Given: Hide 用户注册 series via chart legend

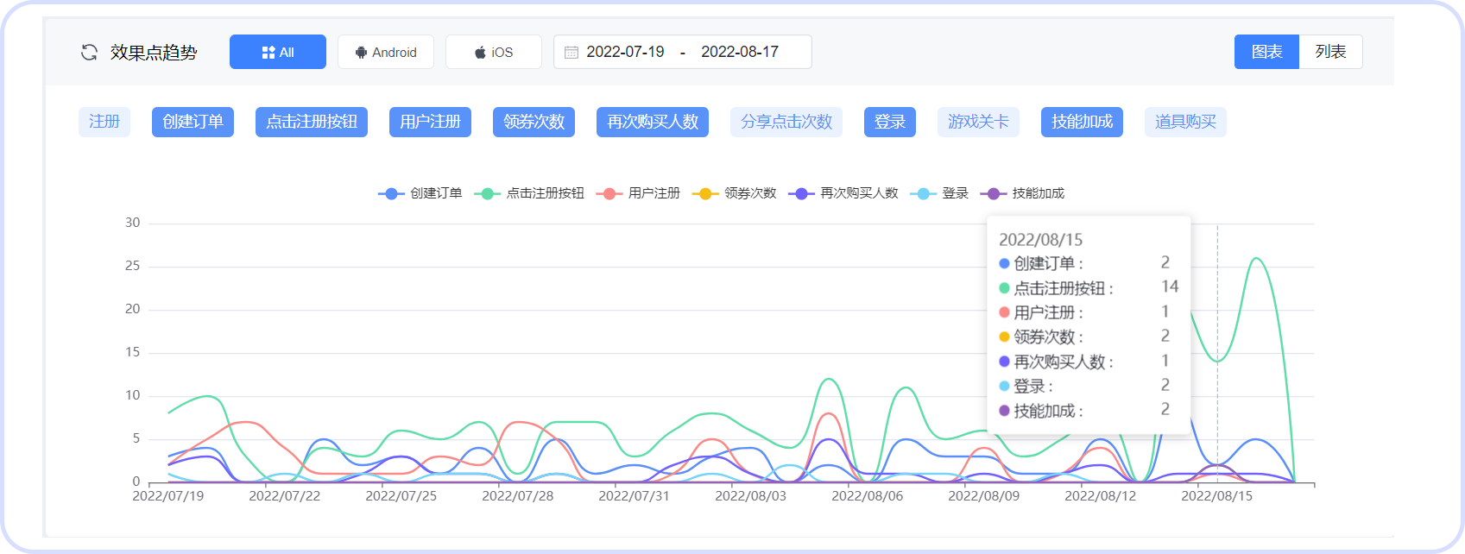Looking at the screenshot, I should coord(638,193).
